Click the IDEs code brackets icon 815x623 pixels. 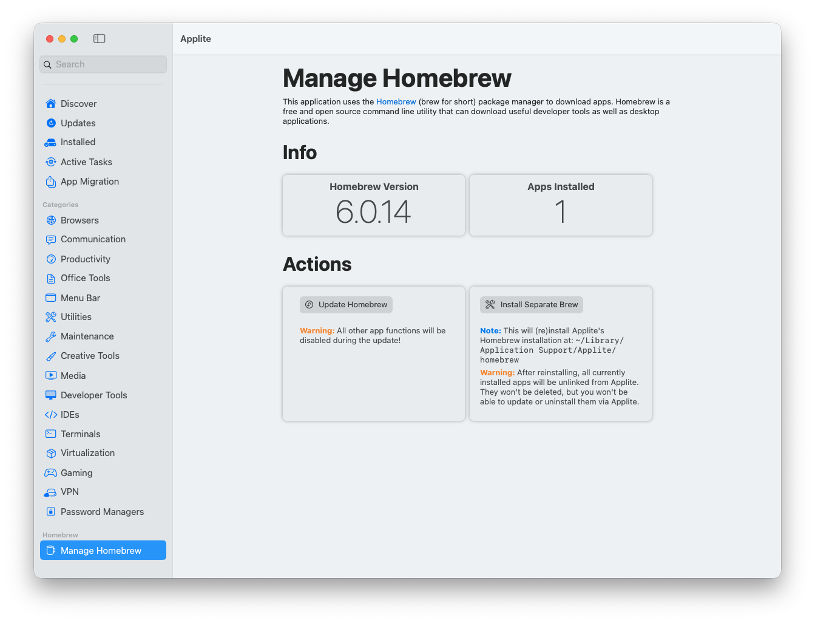51,415
